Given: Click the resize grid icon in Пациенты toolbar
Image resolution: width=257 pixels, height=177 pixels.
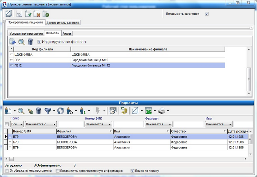Looking at the screenshot, I should pos(135,111).
